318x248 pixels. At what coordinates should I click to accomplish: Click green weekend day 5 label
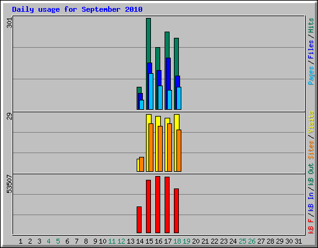[58, 241]
